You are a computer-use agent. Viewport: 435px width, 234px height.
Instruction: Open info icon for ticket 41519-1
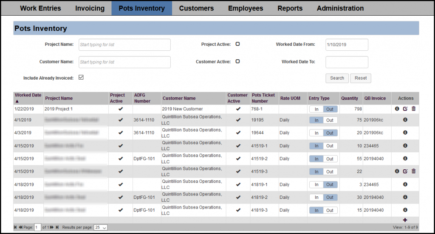[405, 146]
